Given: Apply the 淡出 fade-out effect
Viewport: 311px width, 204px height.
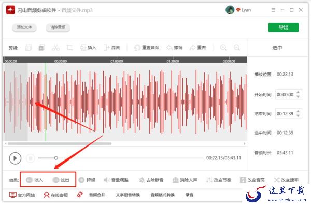Looking at the screenshot, I should point(61,180).
